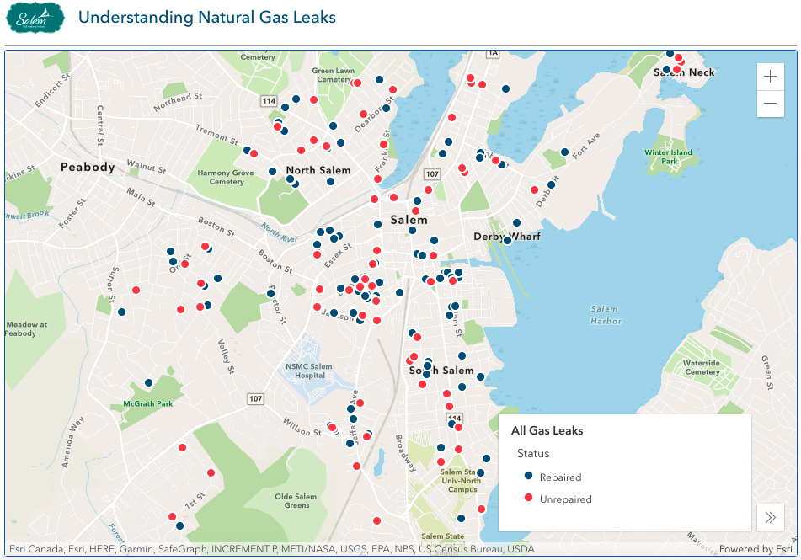Zoom out with the minus button
Screen dimensions: 801x560
point(770,104)
